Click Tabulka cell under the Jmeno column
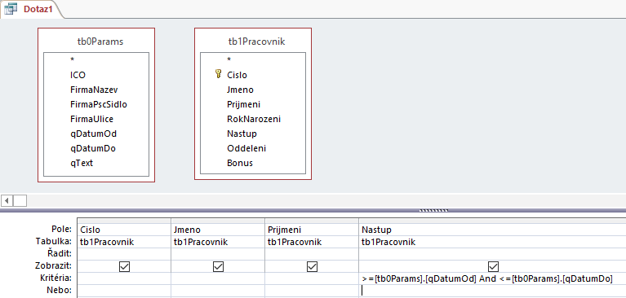Viewport: 626px width, 298px height. click(218, 242)
